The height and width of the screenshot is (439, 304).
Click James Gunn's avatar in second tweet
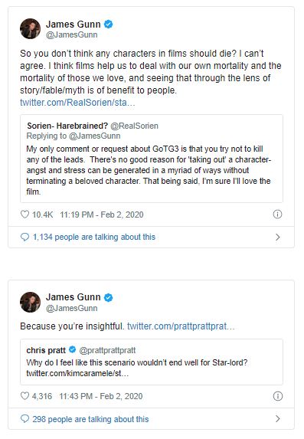click(30, 302)
